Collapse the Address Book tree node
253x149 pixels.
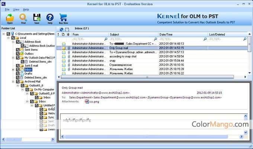[x=13, y=42]
